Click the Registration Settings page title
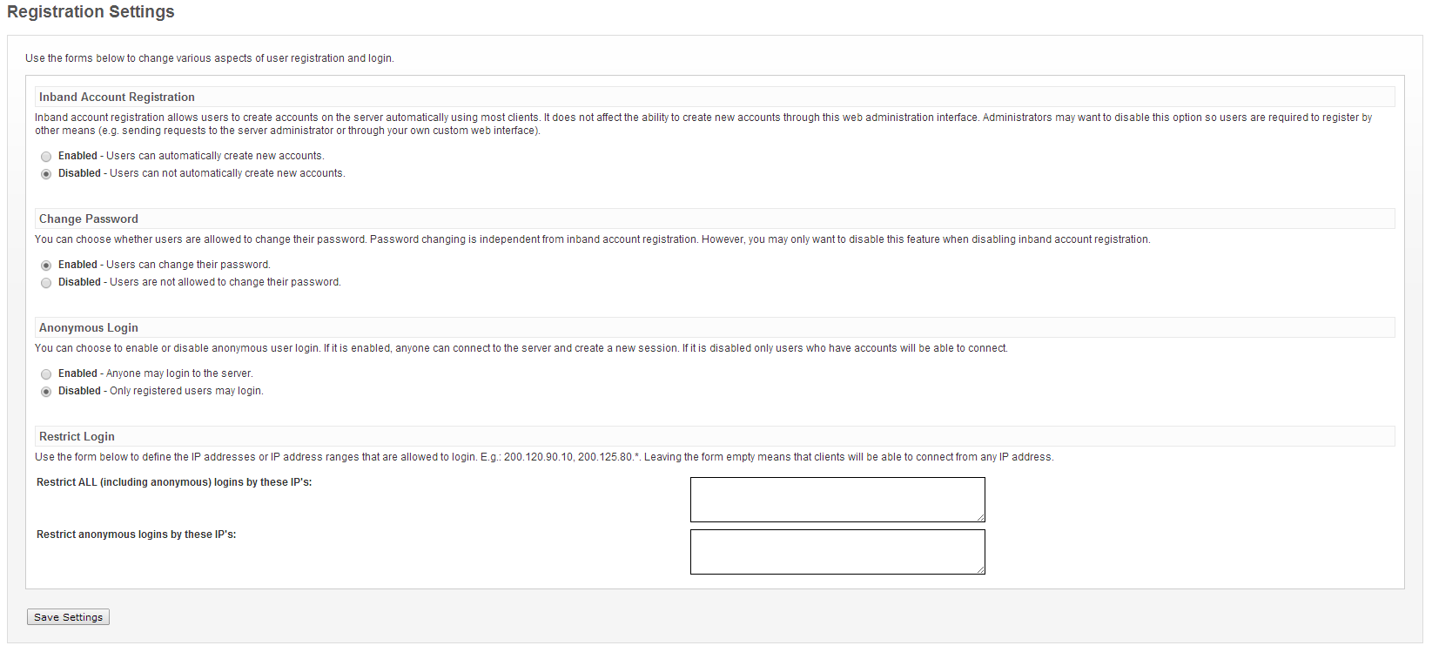The height and width of the screenshot is (659, 1432). click(x=91, y=11)
